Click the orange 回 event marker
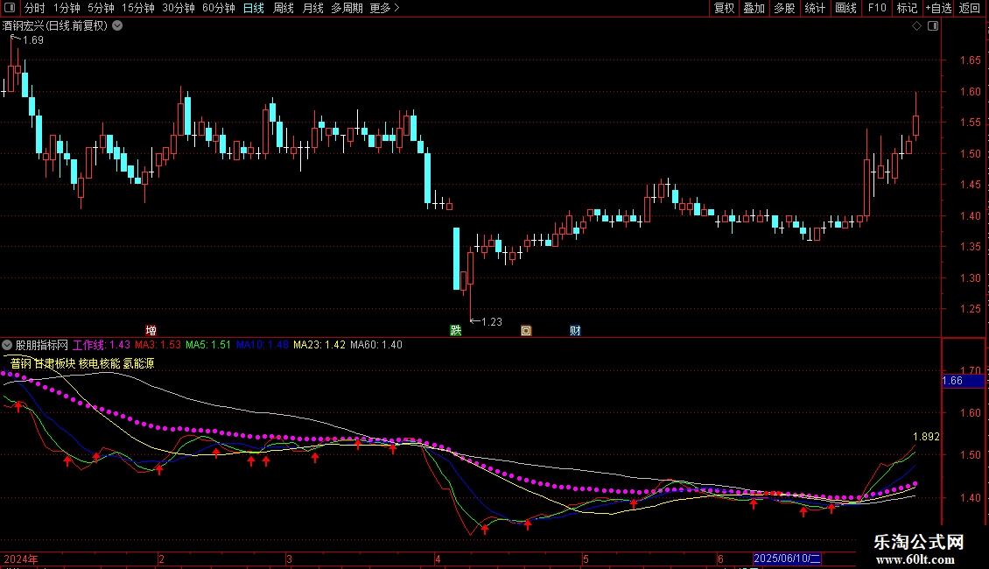Image resolution: width=989 pixels, height=569 pixels. pyautogui.click(x=526, y=331)
